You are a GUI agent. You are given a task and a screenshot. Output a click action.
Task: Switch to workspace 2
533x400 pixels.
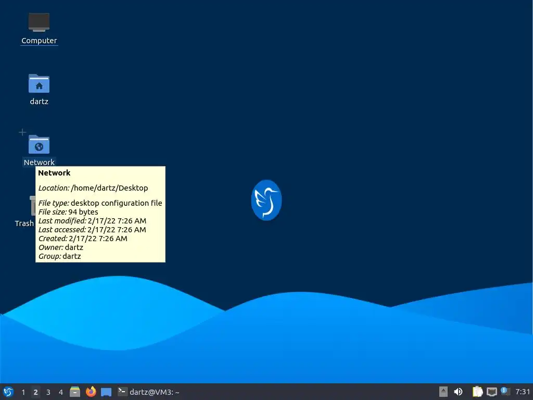click(x=36, y=392)
